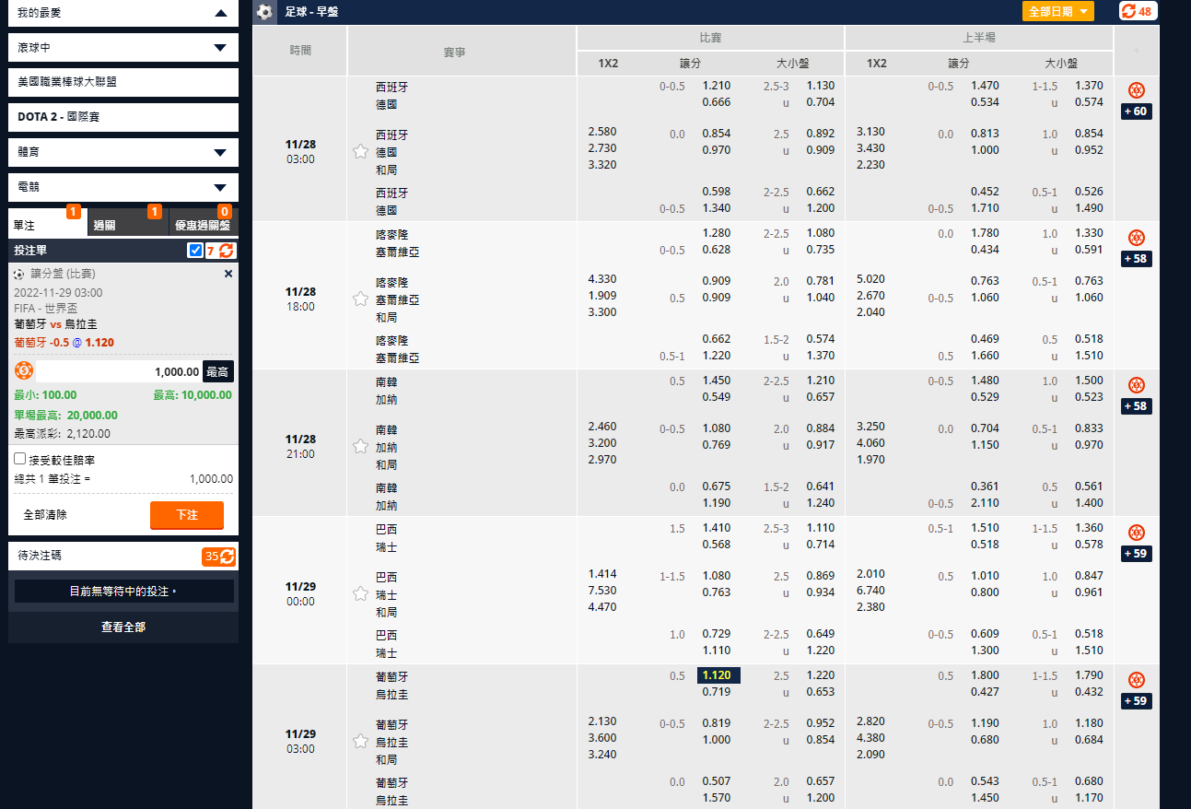Click the orange chip icon beside stake field

24,371
